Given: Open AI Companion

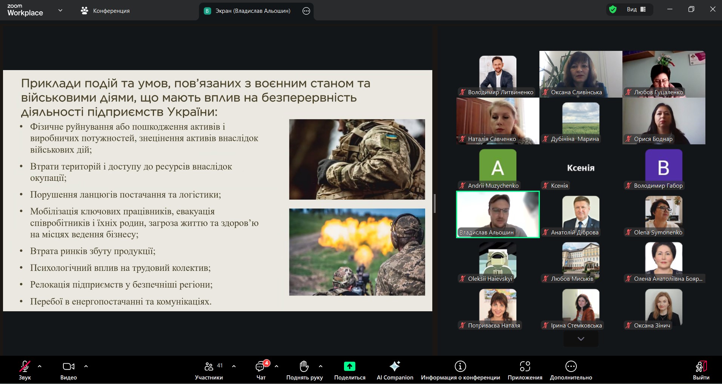Looking at the screenshot, I should point(395,370).
